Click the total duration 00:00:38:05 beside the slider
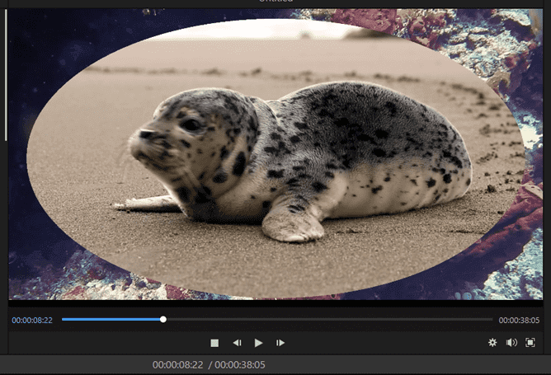Screen dimensions: 551x375 point(519,321)
